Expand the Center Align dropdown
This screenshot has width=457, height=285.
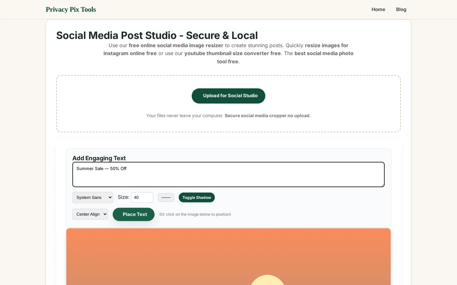(90, 214)
